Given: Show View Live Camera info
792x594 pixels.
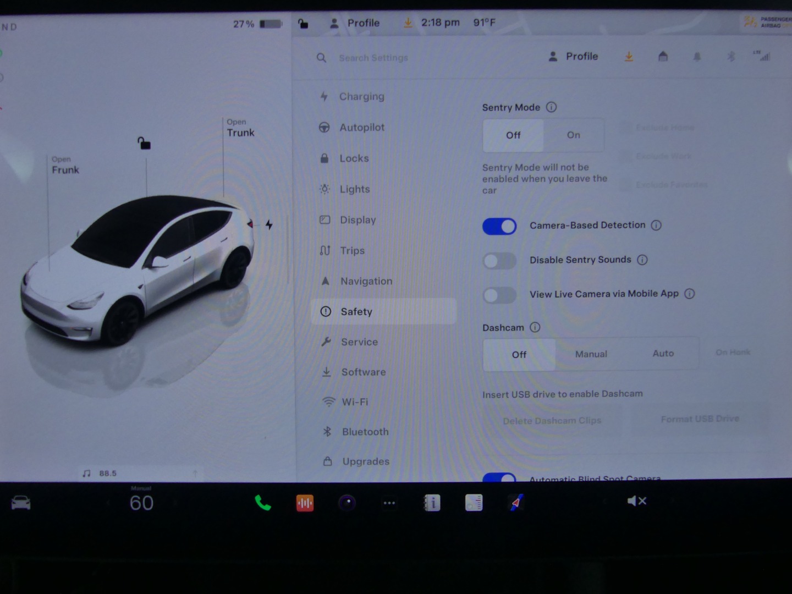Looking at the screenshot, I should (690, 294).
